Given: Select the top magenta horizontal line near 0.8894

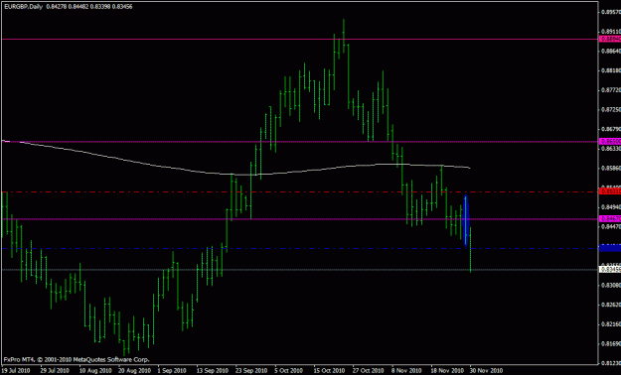Looking at the screenshot, I should (299, 39).
